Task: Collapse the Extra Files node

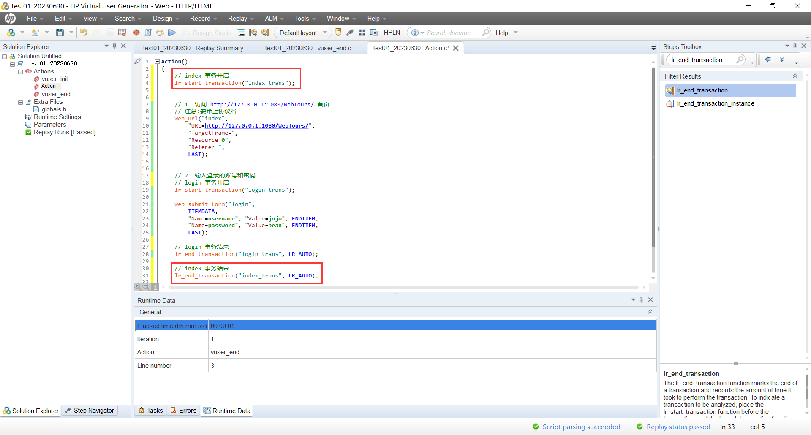Action: (20, 102)
